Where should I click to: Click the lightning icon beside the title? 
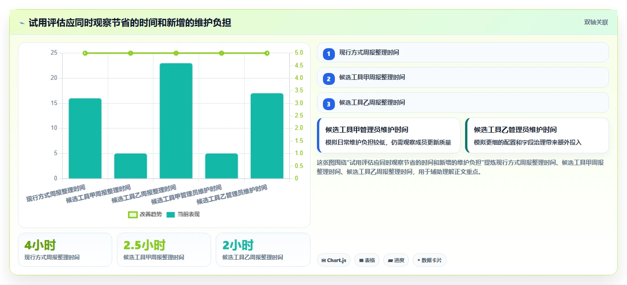click(22, 22)
